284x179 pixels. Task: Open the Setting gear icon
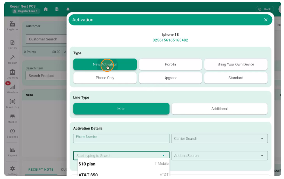point(12,171)
